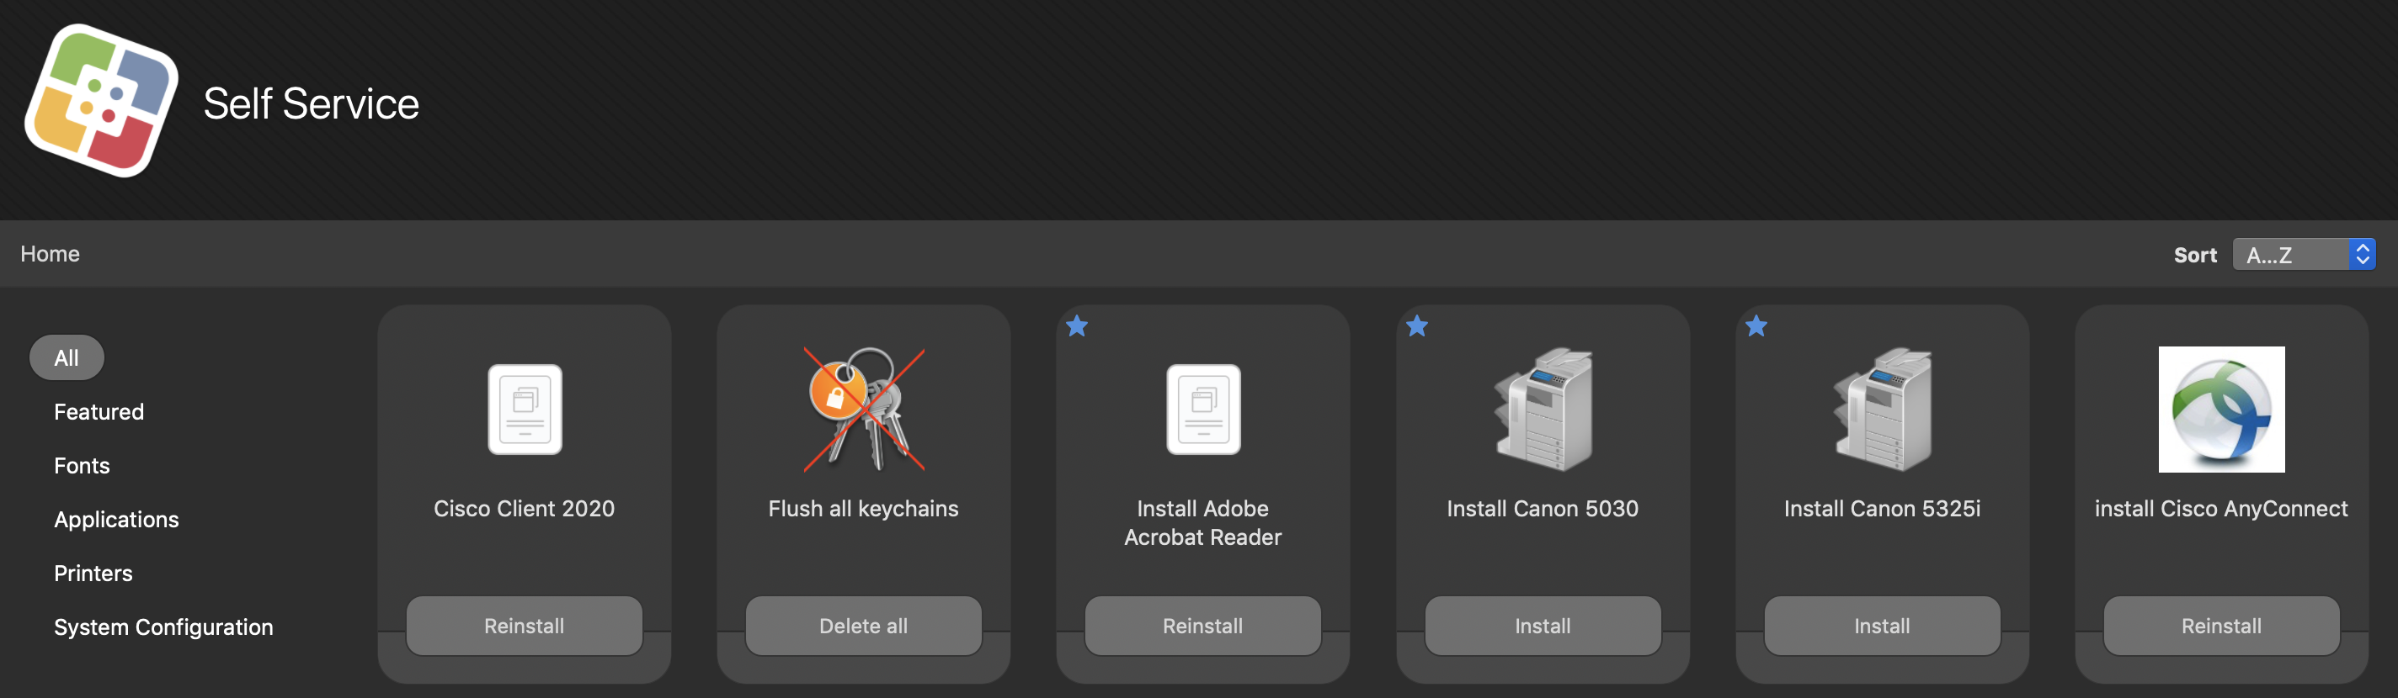Click the Cisco Client 2020 document icon
2398x698 pixels.
pos(525,409)
